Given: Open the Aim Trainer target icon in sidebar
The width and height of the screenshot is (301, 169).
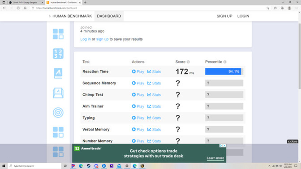Looking at the screenshot, I should 58,113.
